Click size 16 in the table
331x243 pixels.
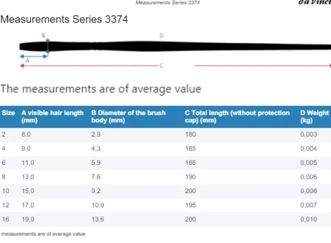[x=5, y=219]
